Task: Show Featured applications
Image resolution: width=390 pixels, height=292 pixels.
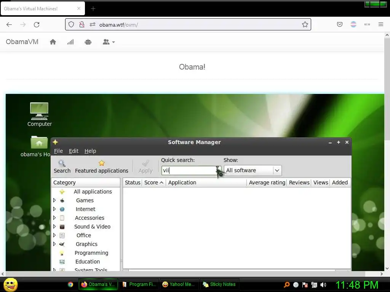Action: (x=101, y=167)
